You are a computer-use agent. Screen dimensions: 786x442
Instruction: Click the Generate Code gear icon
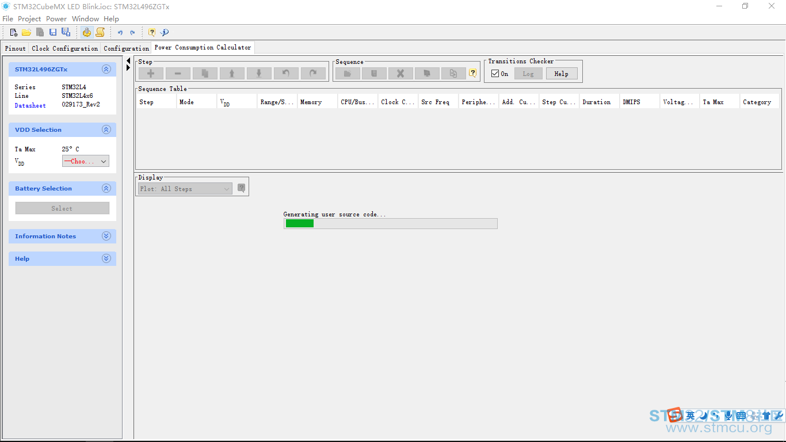(x=87, y=32)
